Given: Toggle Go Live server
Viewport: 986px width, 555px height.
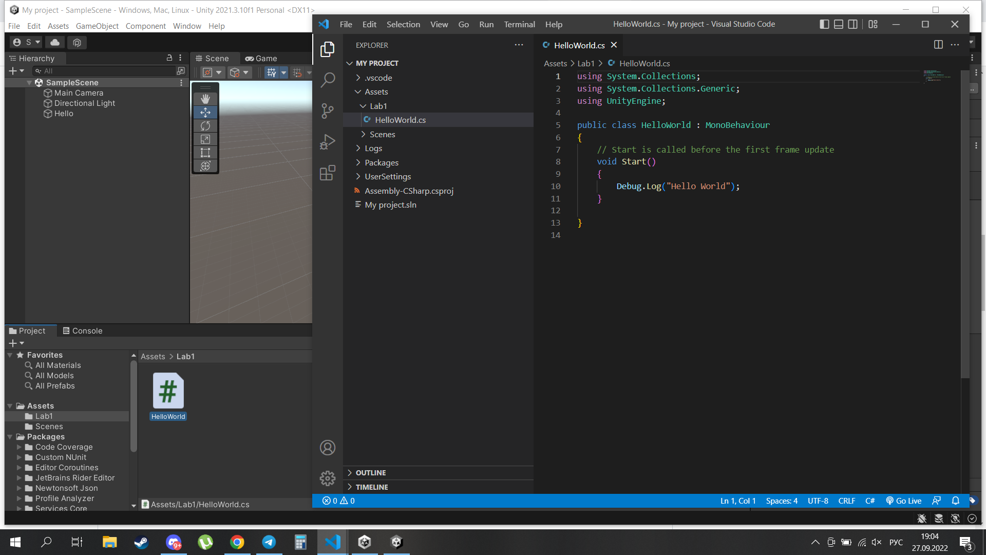Looking at the screenshot, I should tap(904, 501).
